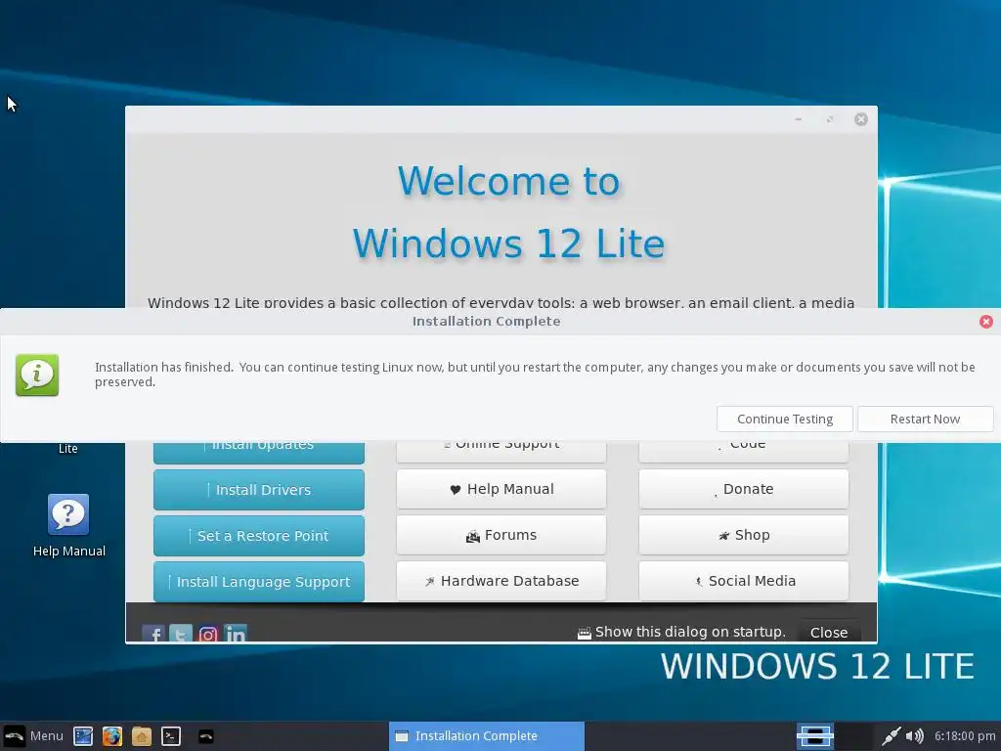Click the Restart Now button
This screenshot has width=1001, height=751.
click(925, 419)
